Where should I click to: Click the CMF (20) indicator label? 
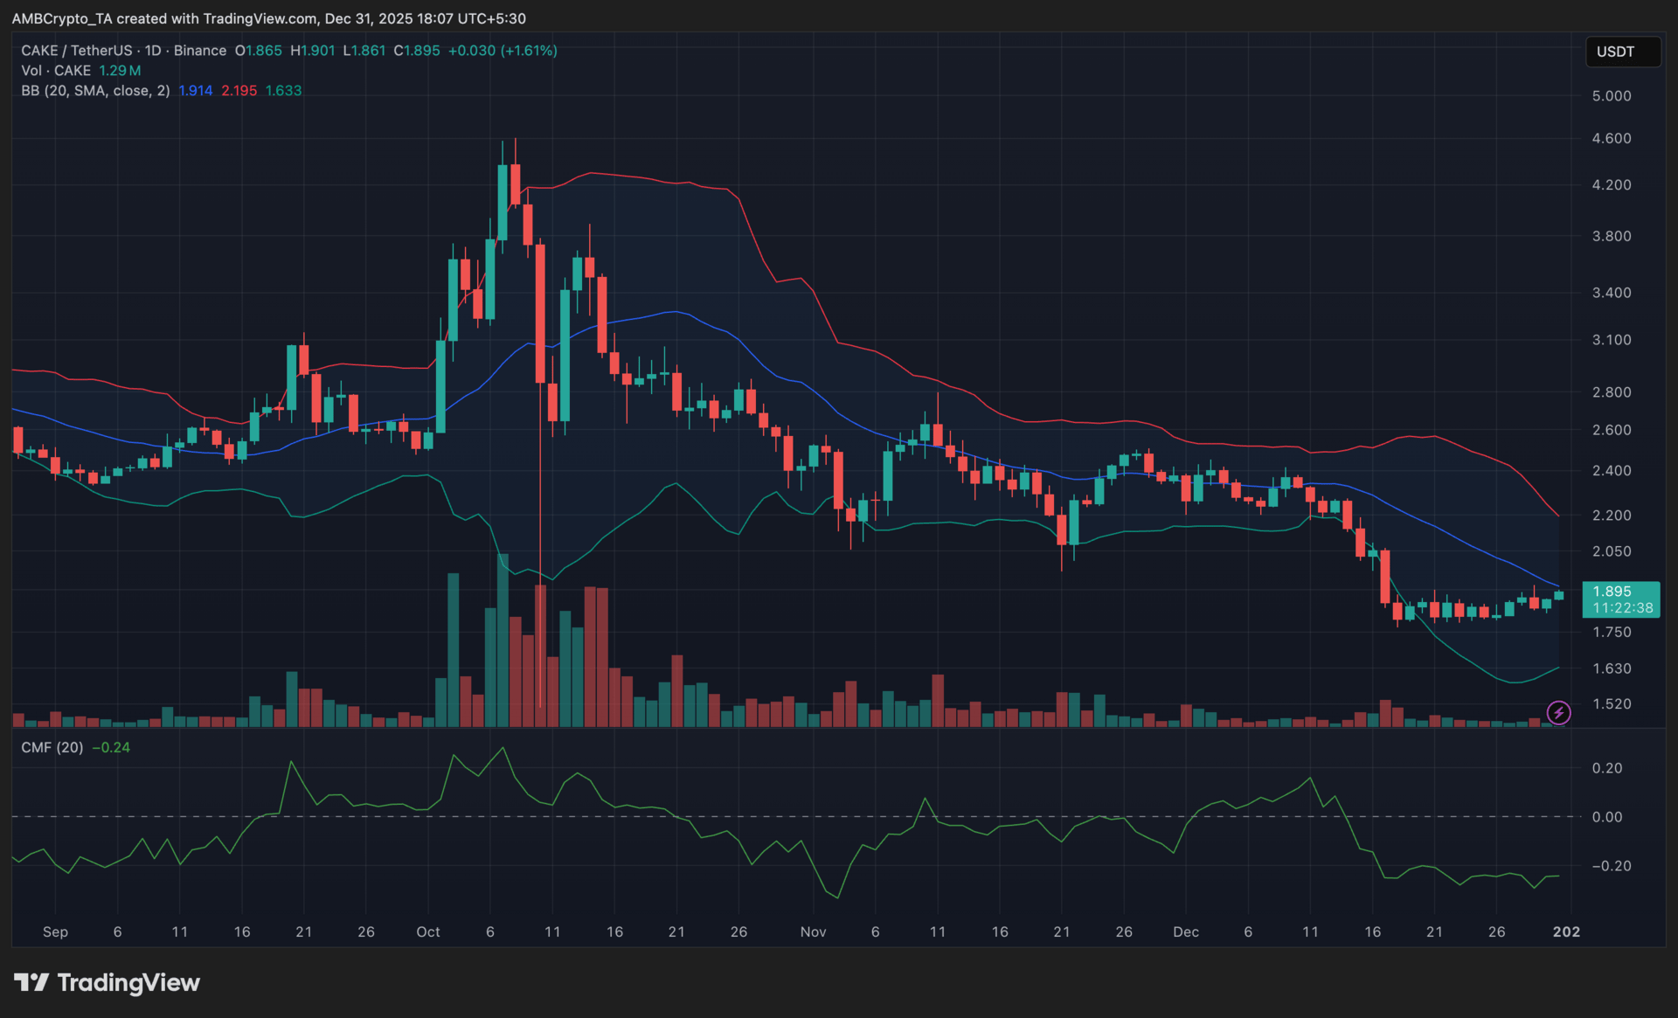[52, 748]
